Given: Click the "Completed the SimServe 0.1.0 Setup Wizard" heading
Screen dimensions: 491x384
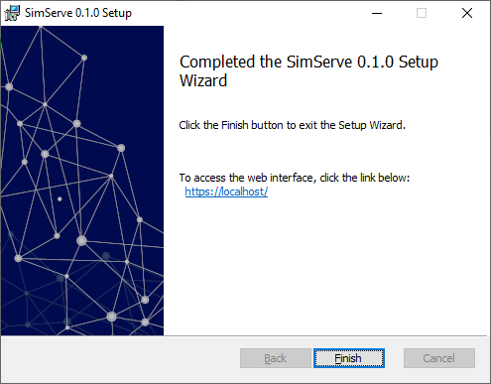Looking at the screenshot, I should (x=308, y=71).
